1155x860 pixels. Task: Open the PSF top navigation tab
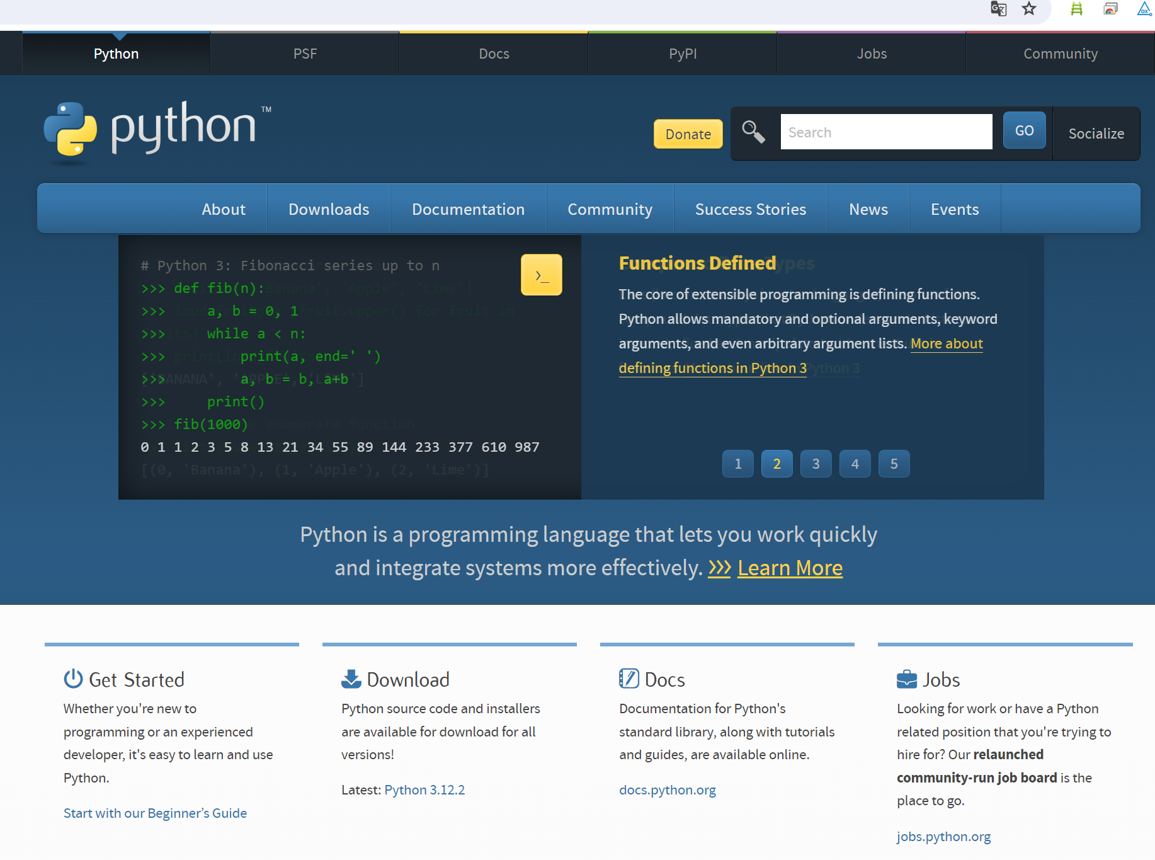[x=305, y=54]
